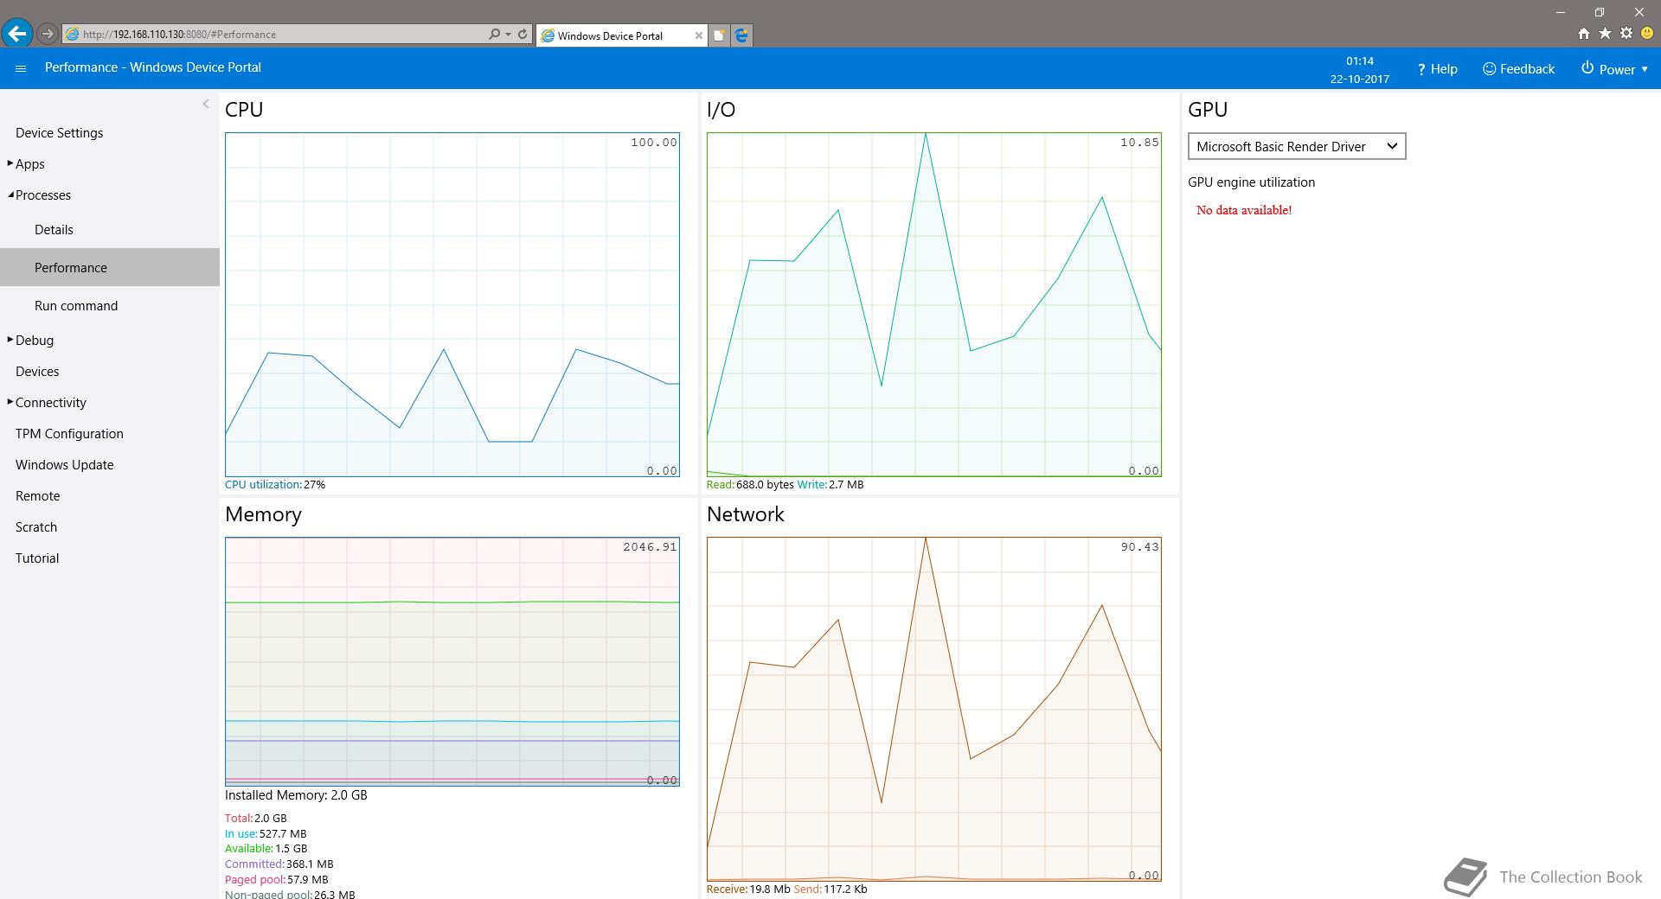Open the Help link in header
The height and width of the screenshot is (899, 1661).
point(1437,69)
